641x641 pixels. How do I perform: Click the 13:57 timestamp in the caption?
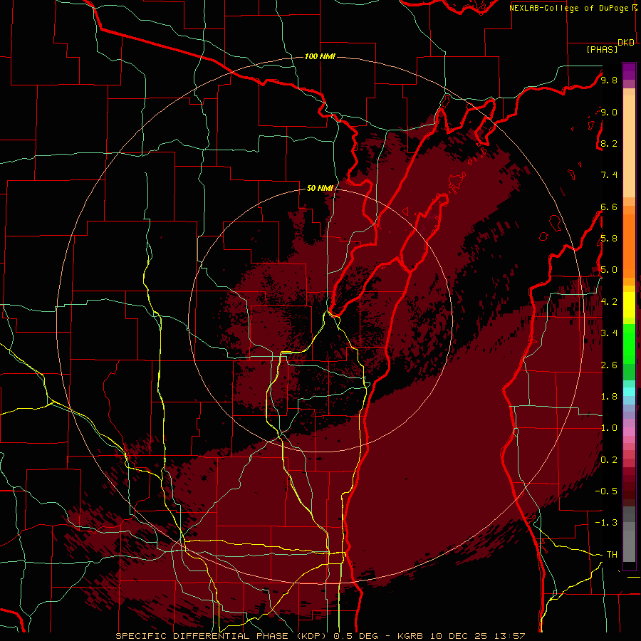[x=509, y=636]
